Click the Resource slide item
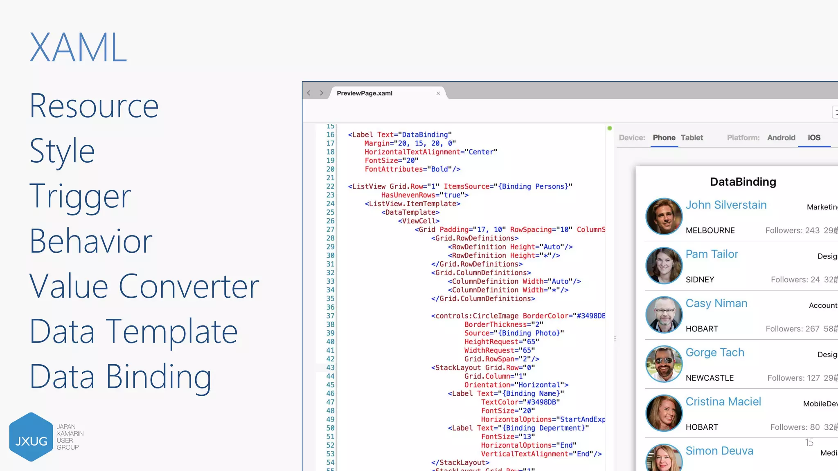838x471 pixels. click(94, 106)
